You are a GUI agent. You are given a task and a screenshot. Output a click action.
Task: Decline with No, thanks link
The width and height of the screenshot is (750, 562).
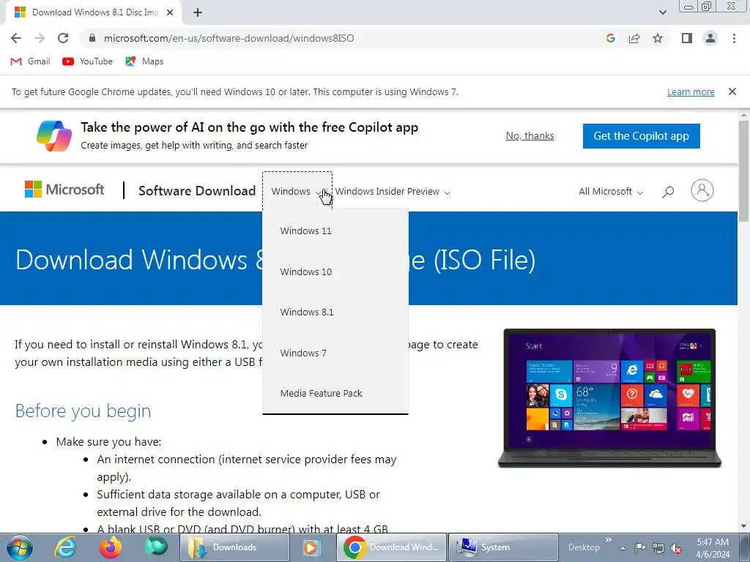click(x=530, y=135)
